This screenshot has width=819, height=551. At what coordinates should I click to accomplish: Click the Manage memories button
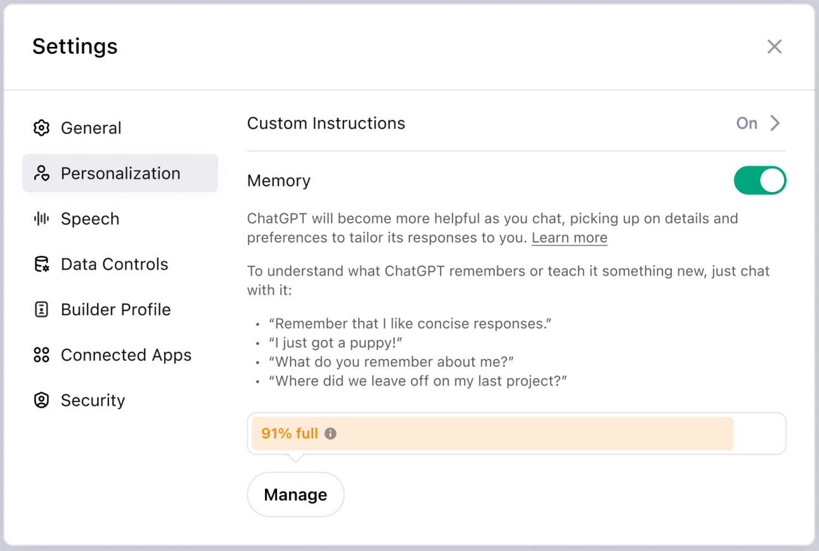[295, 494]
